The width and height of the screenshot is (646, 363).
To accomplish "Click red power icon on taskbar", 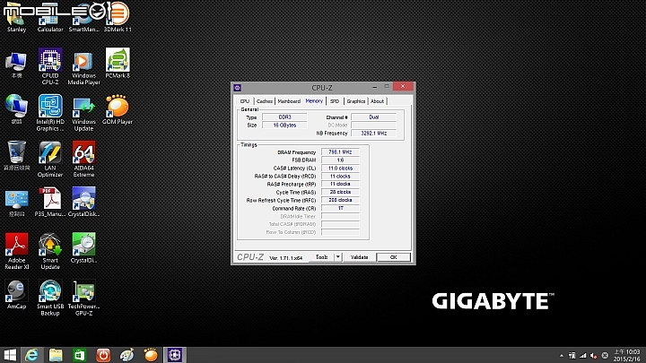I will coord(103,355).
